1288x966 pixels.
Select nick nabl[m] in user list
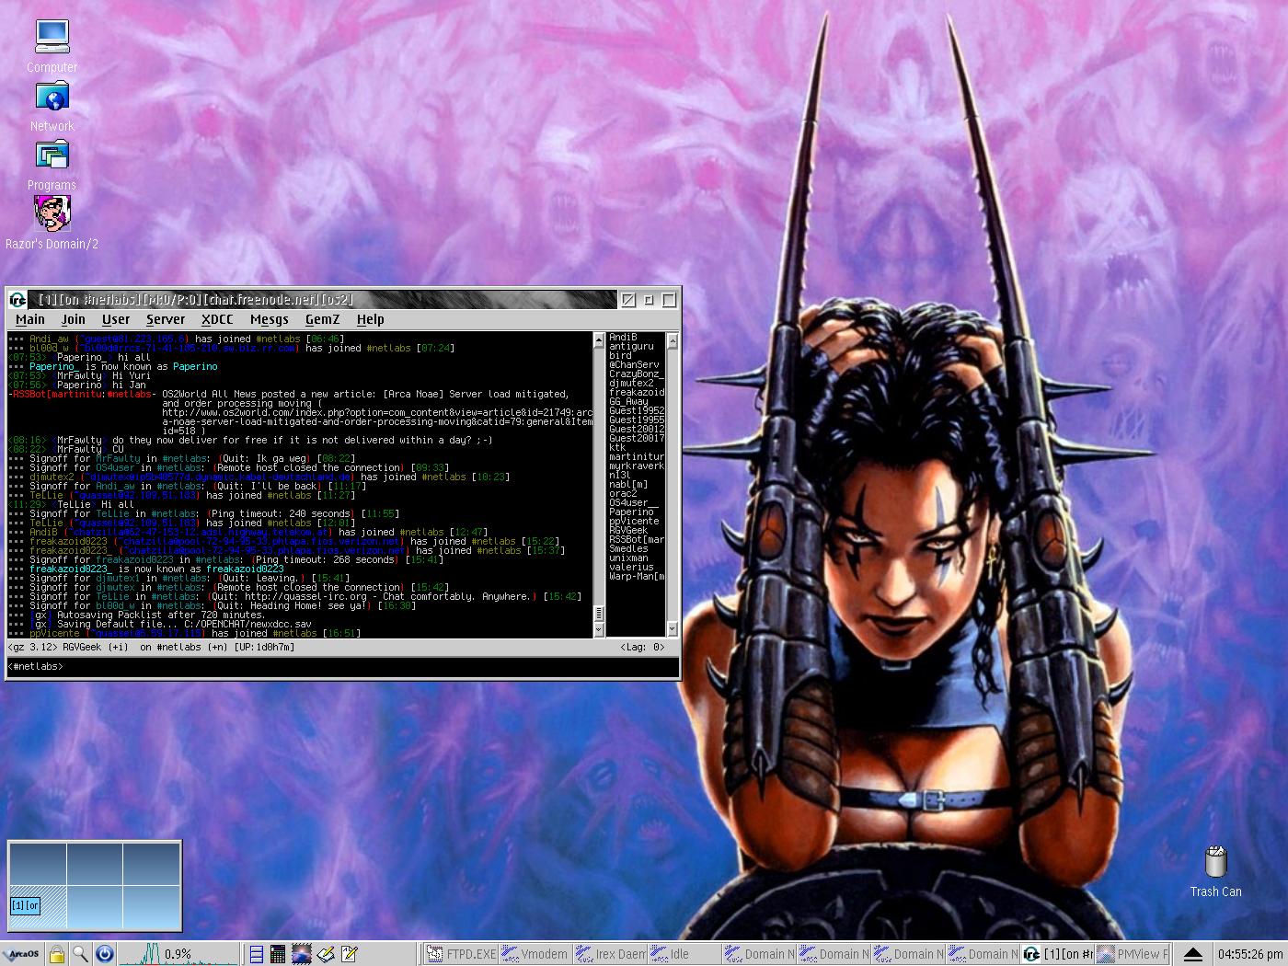tap(628, 485)
